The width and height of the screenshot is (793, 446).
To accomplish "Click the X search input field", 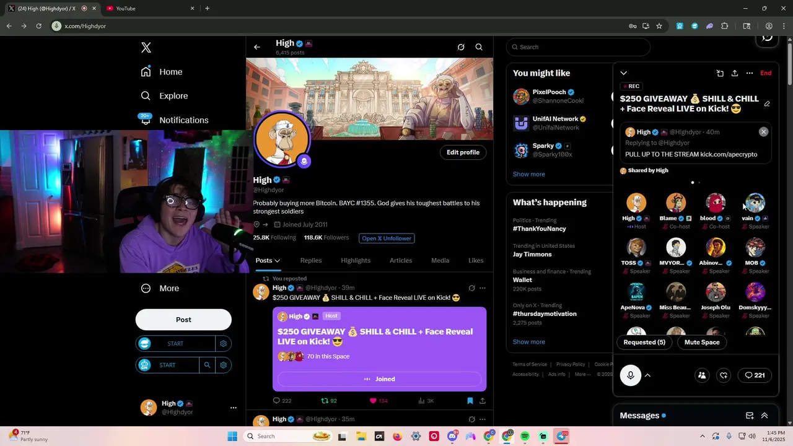I will click(x=578, y=47).
